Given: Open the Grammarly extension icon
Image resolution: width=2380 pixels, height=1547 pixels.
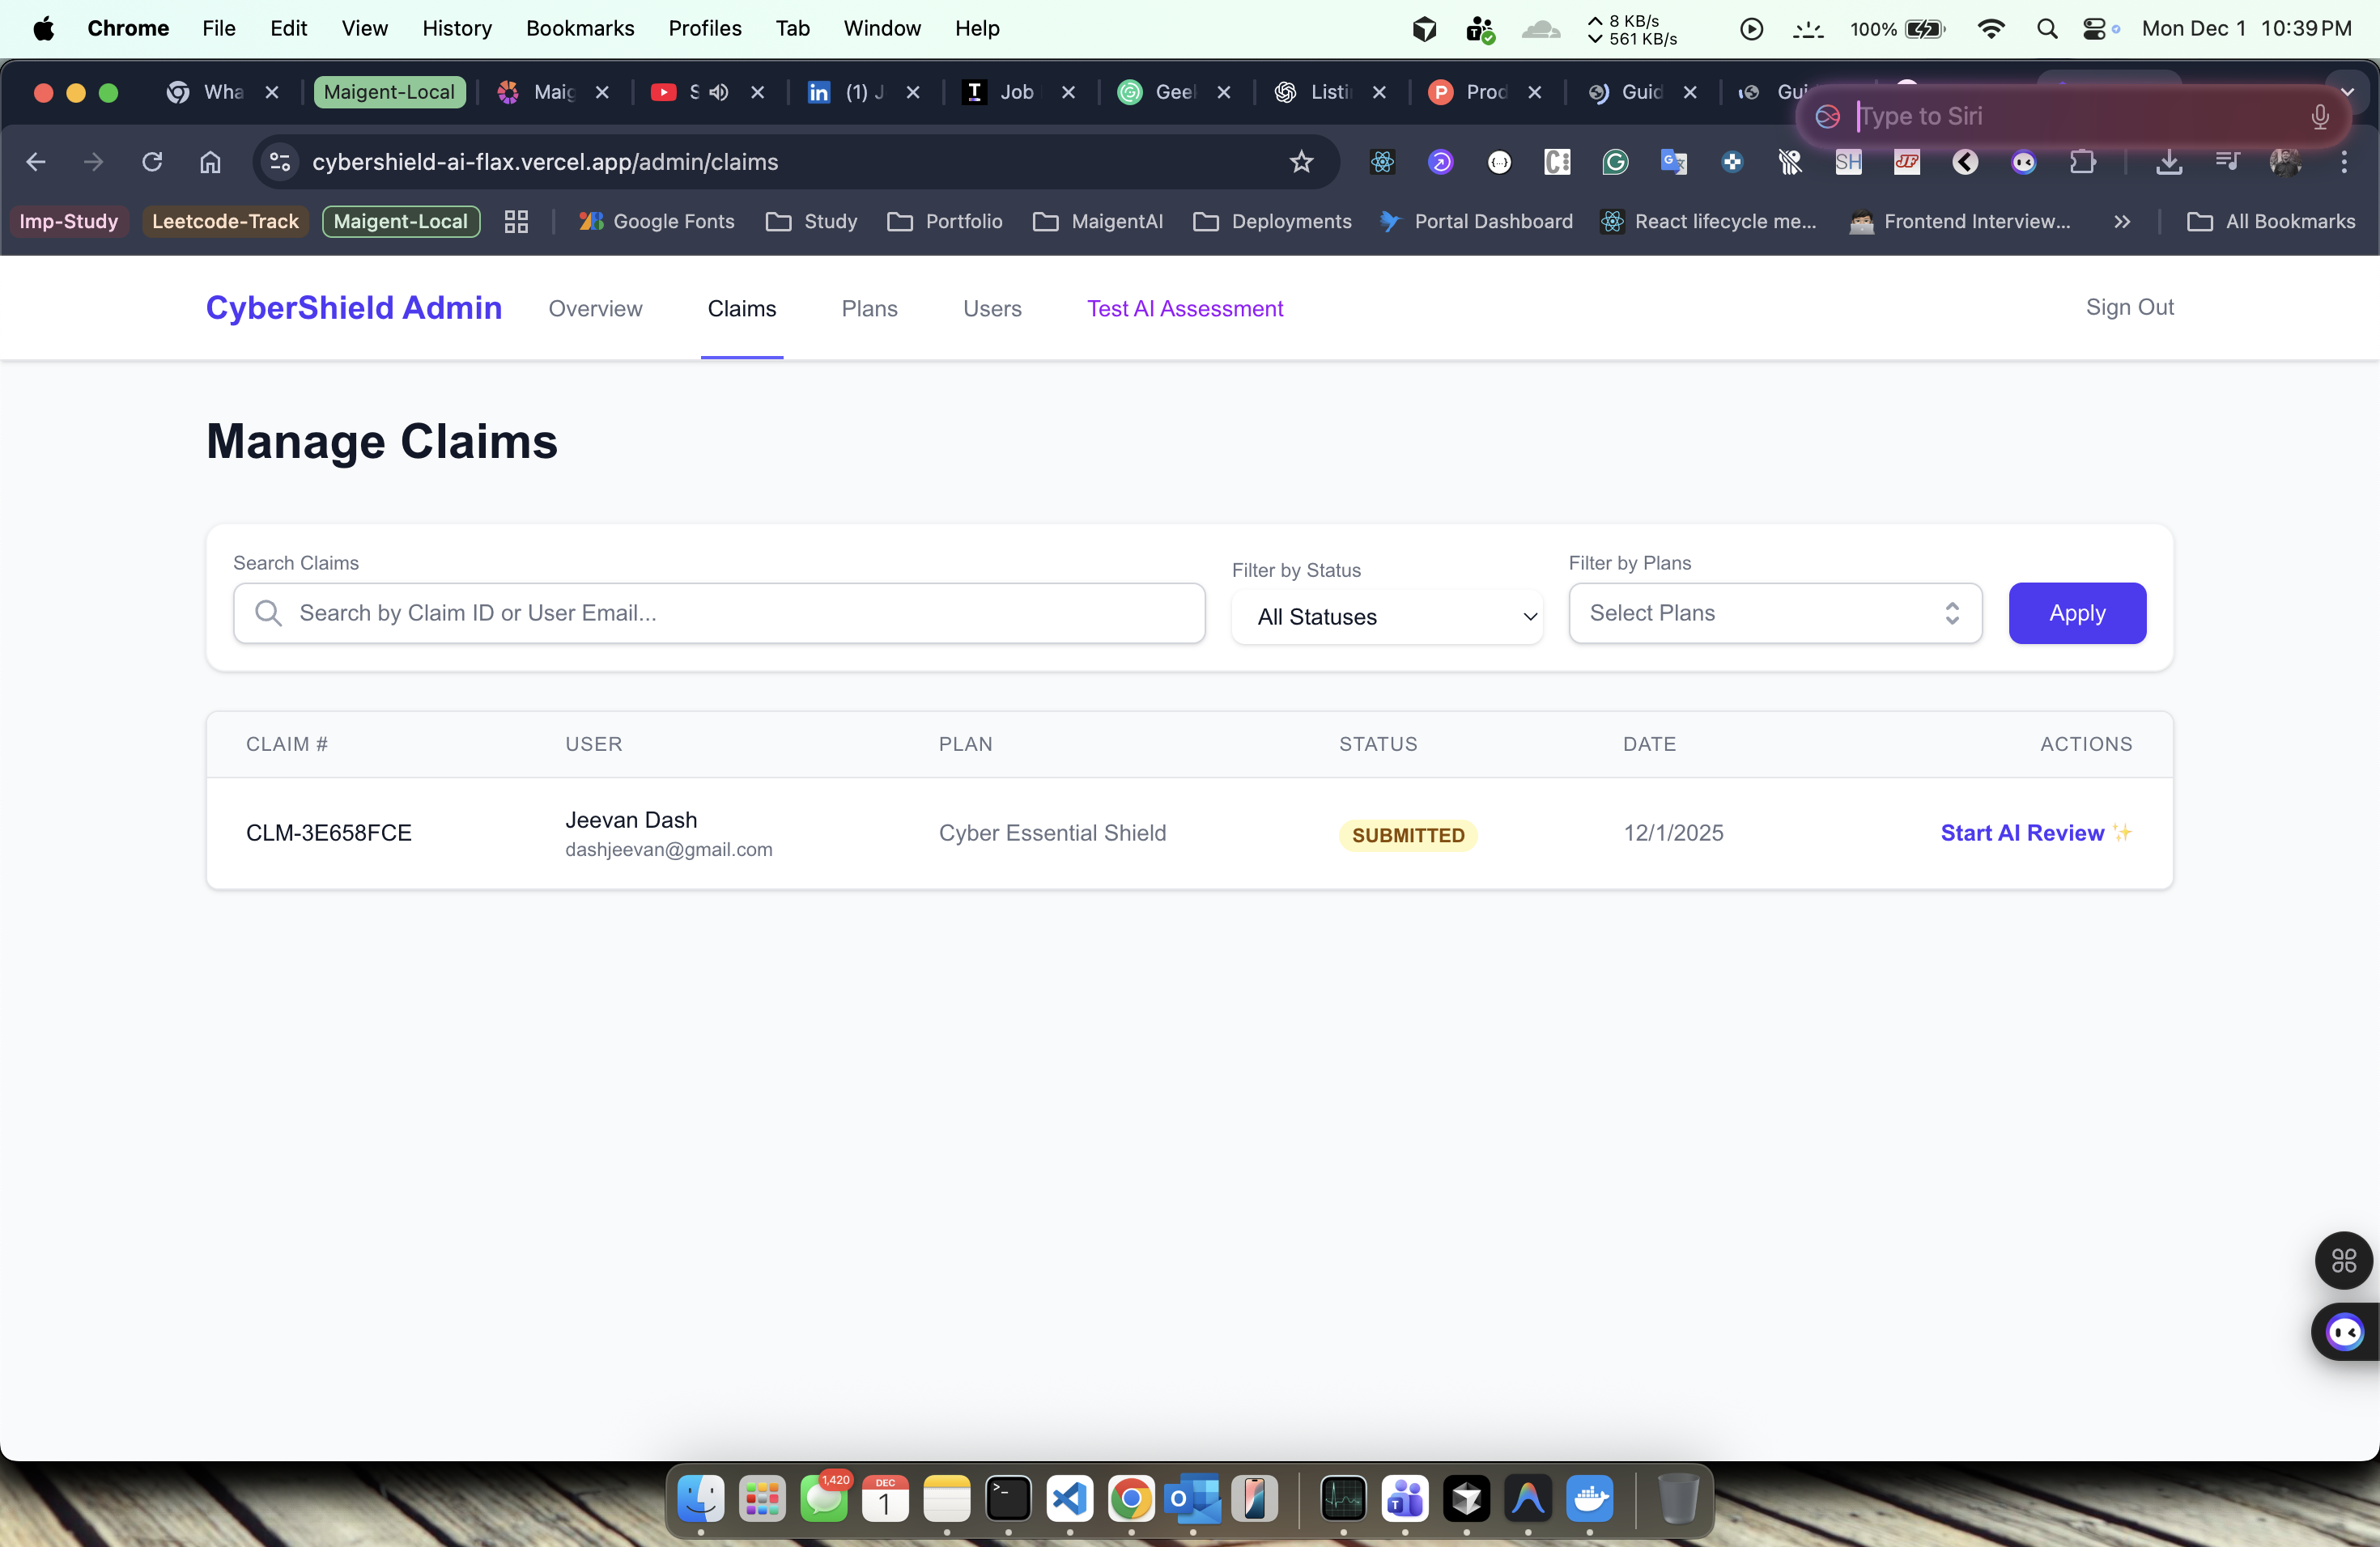Looking at the screenshot, I should [x=1615, y=162].
